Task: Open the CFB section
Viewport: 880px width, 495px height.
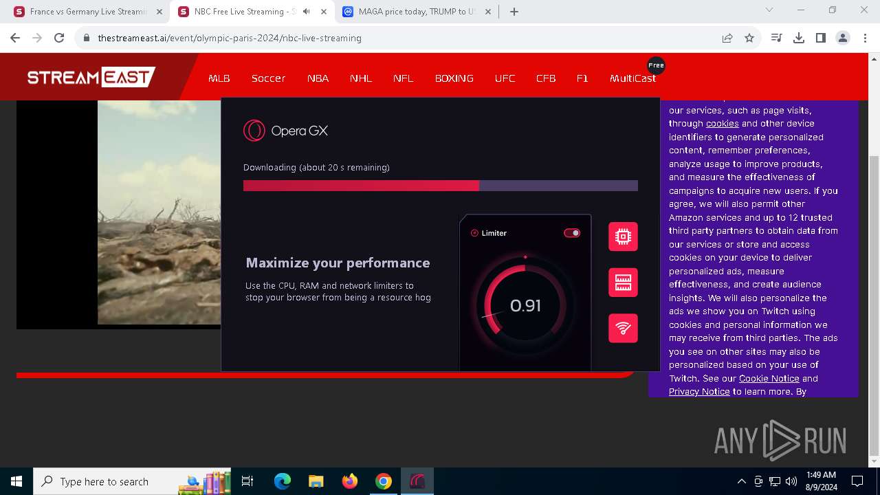Action: tap(546, 78)
